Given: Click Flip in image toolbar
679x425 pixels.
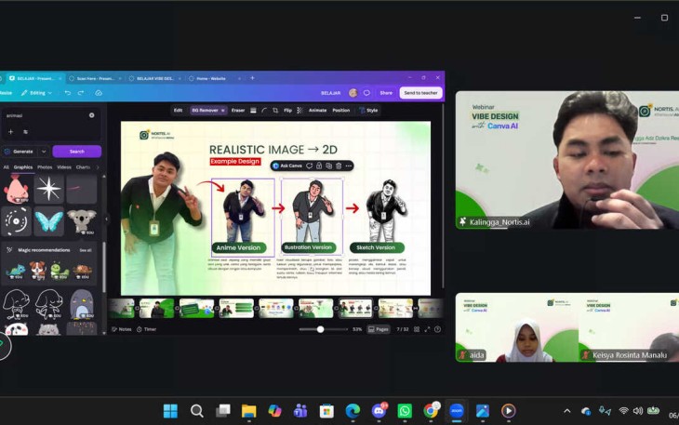Looking at the screenshot, I should click(x=287, y=111).
